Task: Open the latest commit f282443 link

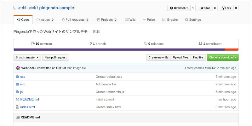Action: coord(210,68)
